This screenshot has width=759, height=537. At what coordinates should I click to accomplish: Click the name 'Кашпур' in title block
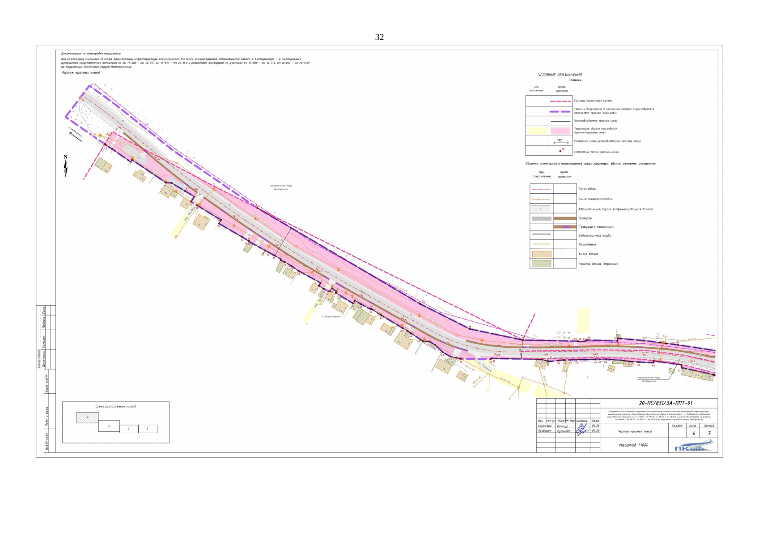point(563,426)
